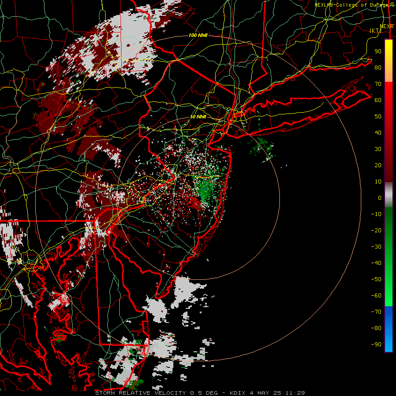
Task: Click the "KDIX 4 MAY 25 11:29" timestamp text
Action: coord(267,393)
